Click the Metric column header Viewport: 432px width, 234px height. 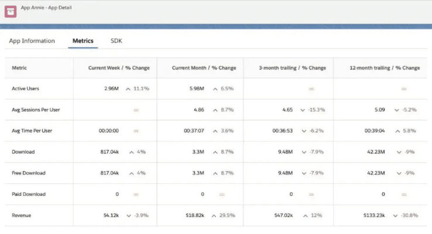tap(19, 68)
